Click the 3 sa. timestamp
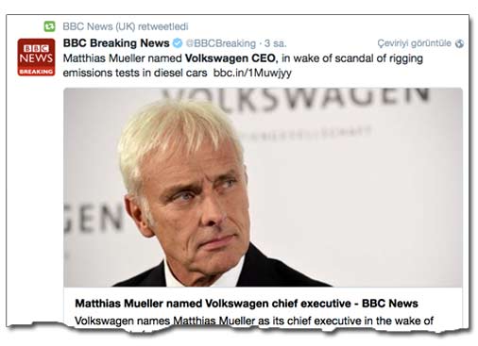Viewport: 478px width, 346px height. point(276,43)
